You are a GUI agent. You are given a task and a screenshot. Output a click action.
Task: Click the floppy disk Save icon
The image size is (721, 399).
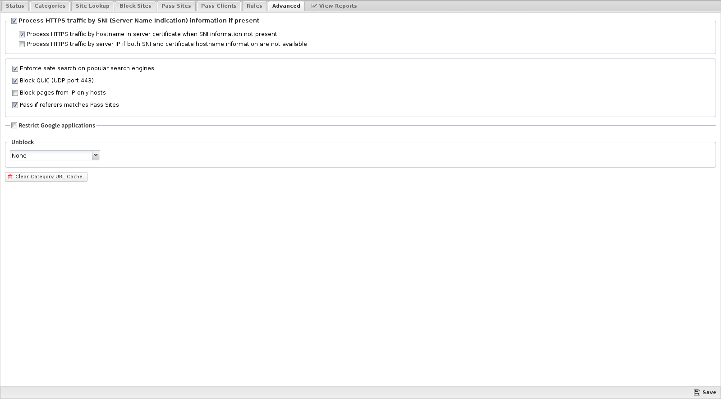pyautogui.click(x=697, y=393)
